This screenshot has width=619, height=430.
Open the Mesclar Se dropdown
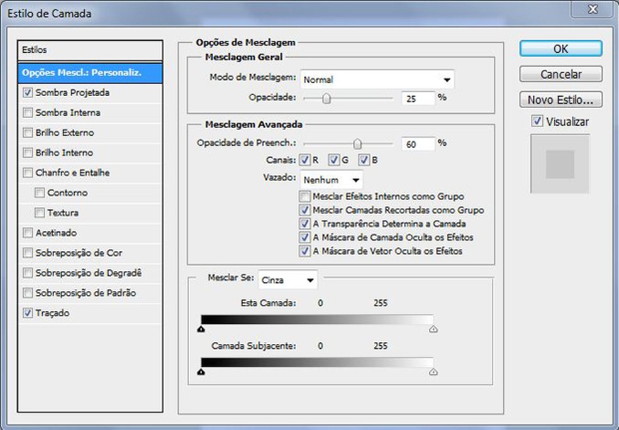point(287,280)
